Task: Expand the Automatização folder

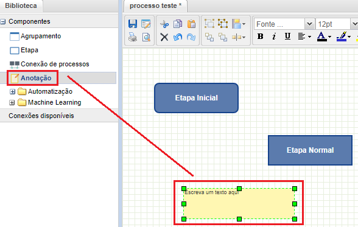Action: click(x=12, y=92)
